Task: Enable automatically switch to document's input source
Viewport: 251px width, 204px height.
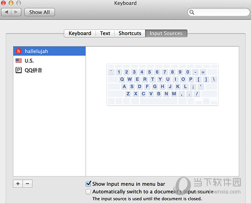Action: pyautogui.click(x=88, y=191)
